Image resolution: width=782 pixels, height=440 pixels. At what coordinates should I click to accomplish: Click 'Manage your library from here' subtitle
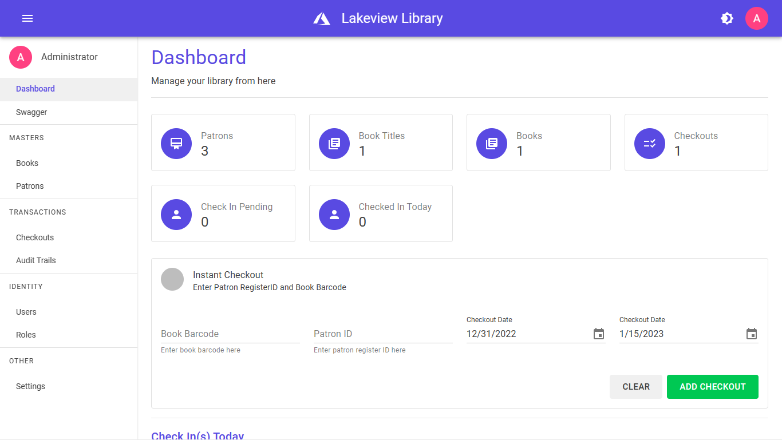click(214, 81)
